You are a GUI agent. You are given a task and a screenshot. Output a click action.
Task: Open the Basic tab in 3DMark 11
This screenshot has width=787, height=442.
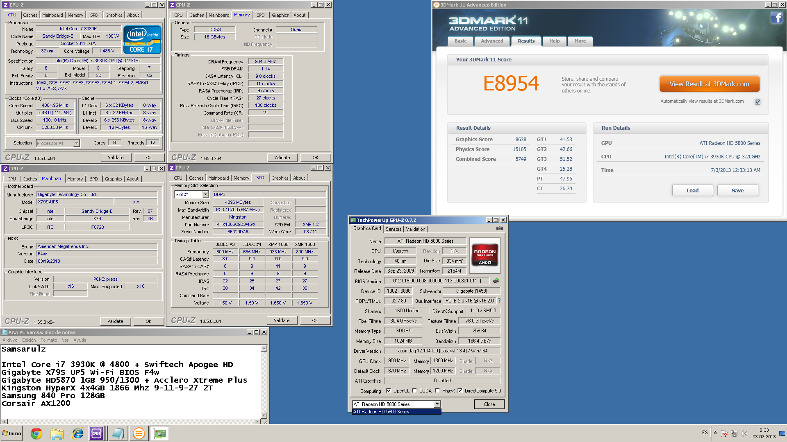[460, 41]
